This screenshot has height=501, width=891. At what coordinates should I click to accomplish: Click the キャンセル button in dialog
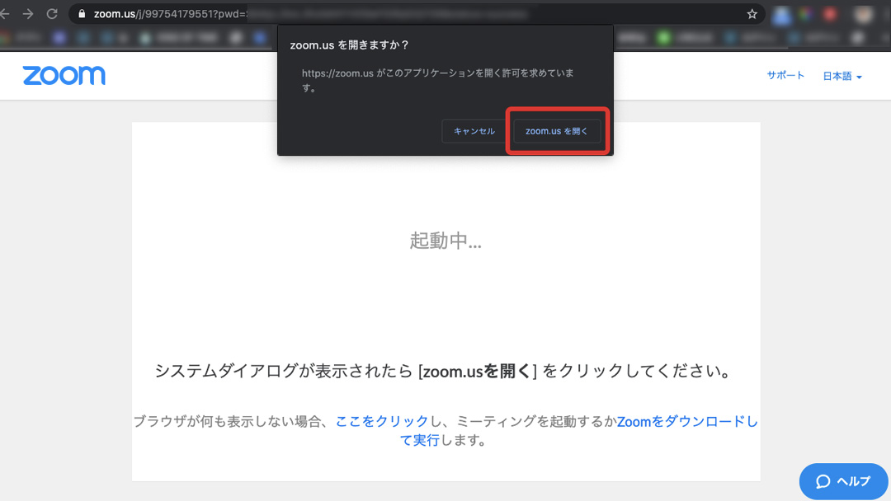[474, 131]
